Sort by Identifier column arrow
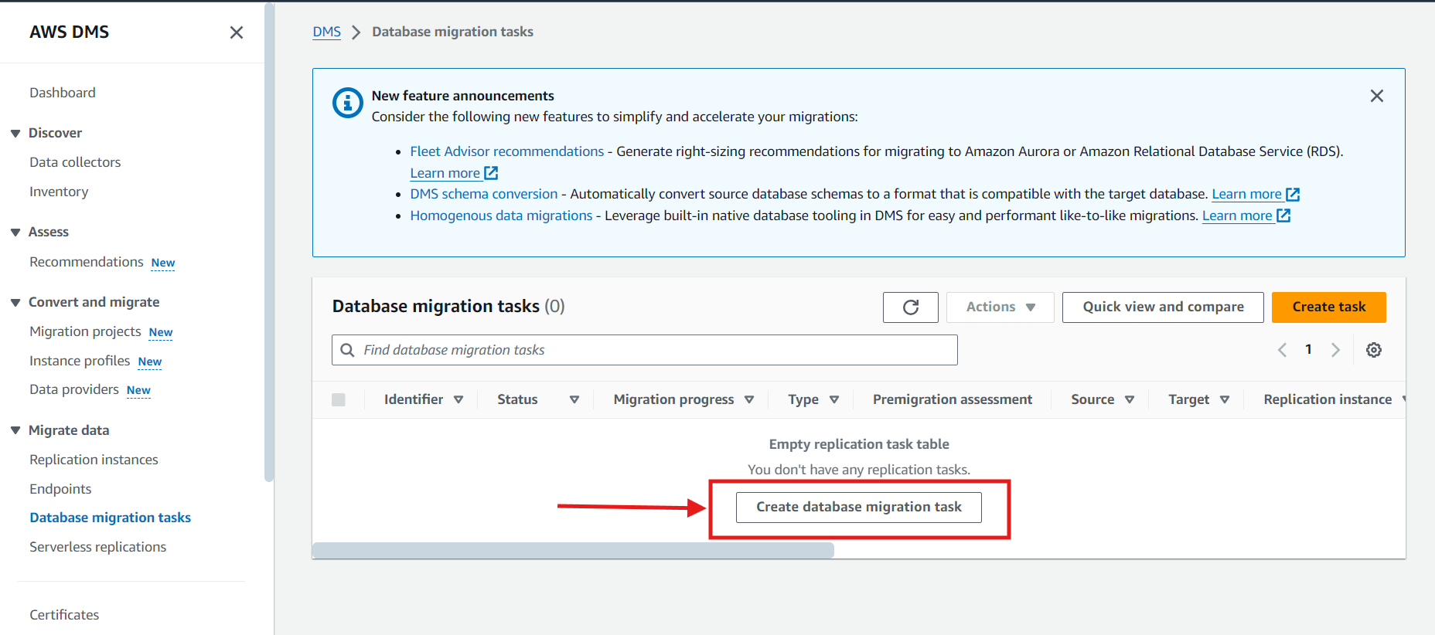The width and height of the screenshot is (1435, 635). (458, 399)
